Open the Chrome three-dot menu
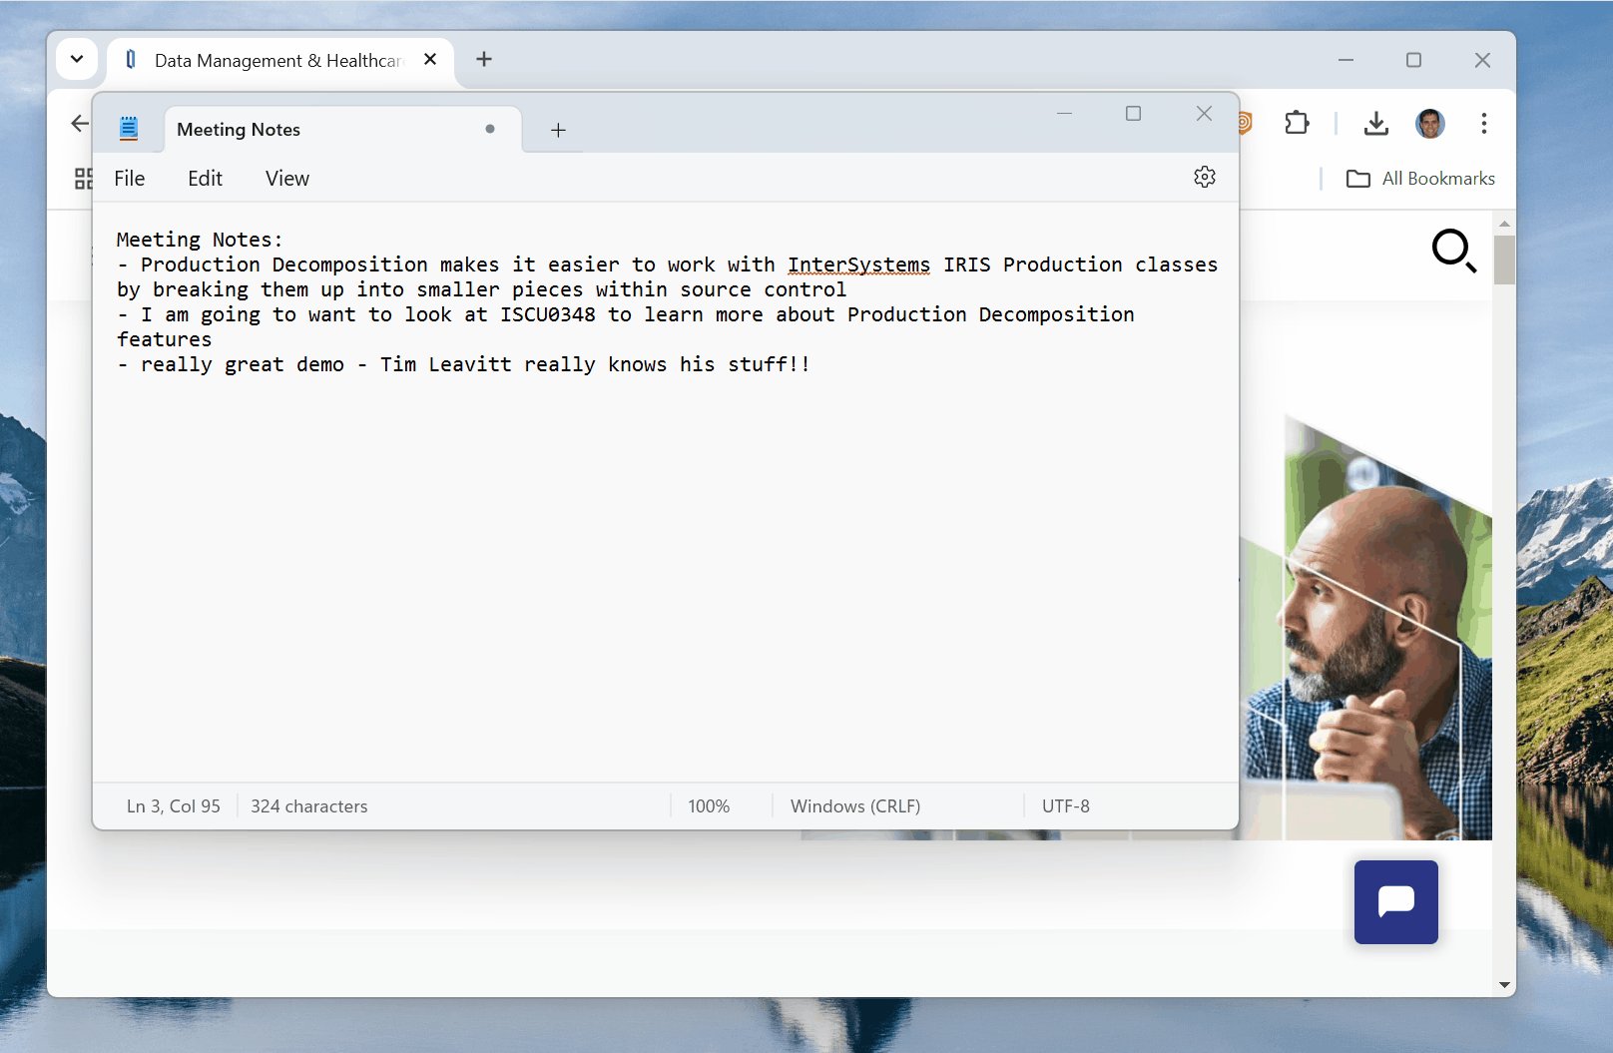This screenshot has width=1613, height=1053. [1483, 123]
